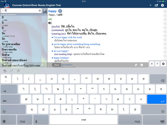Tap the left .?123 key

25,120
